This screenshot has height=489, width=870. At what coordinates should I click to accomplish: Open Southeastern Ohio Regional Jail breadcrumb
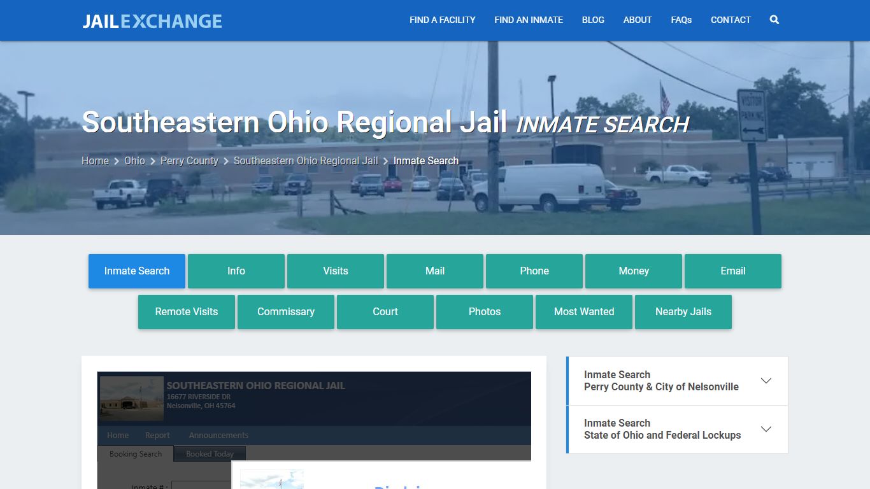(306, 160)
